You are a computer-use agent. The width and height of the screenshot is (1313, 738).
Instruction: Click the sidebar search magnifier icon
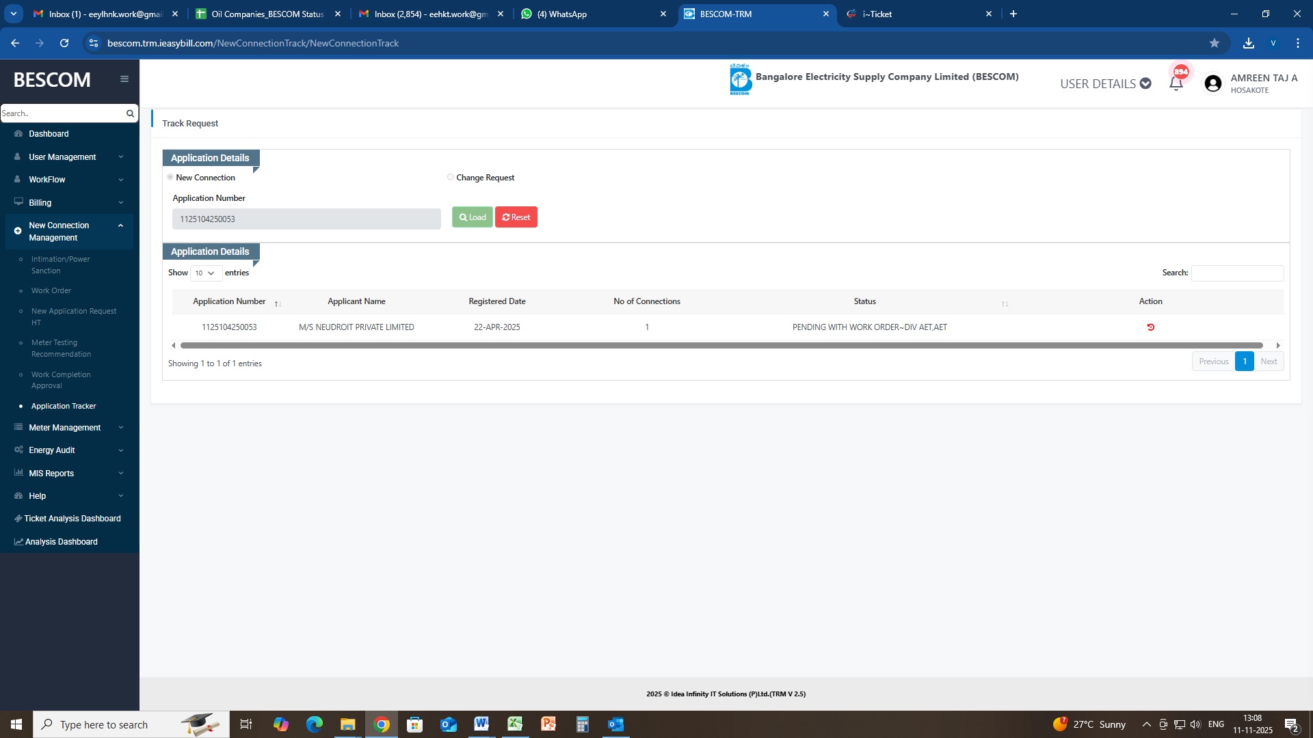(130, 113)
